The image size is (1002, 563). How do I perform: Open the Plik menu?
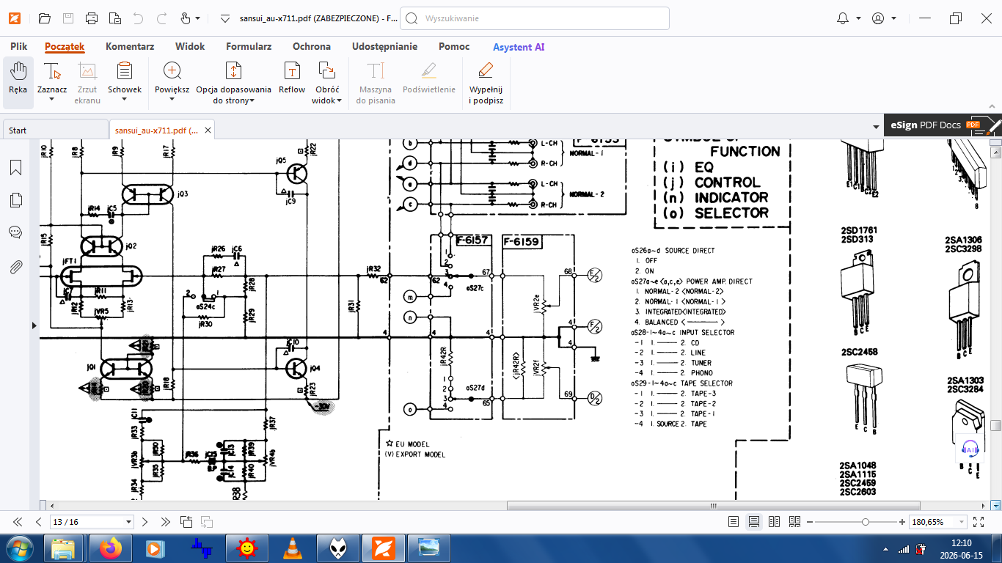[19, 46]
